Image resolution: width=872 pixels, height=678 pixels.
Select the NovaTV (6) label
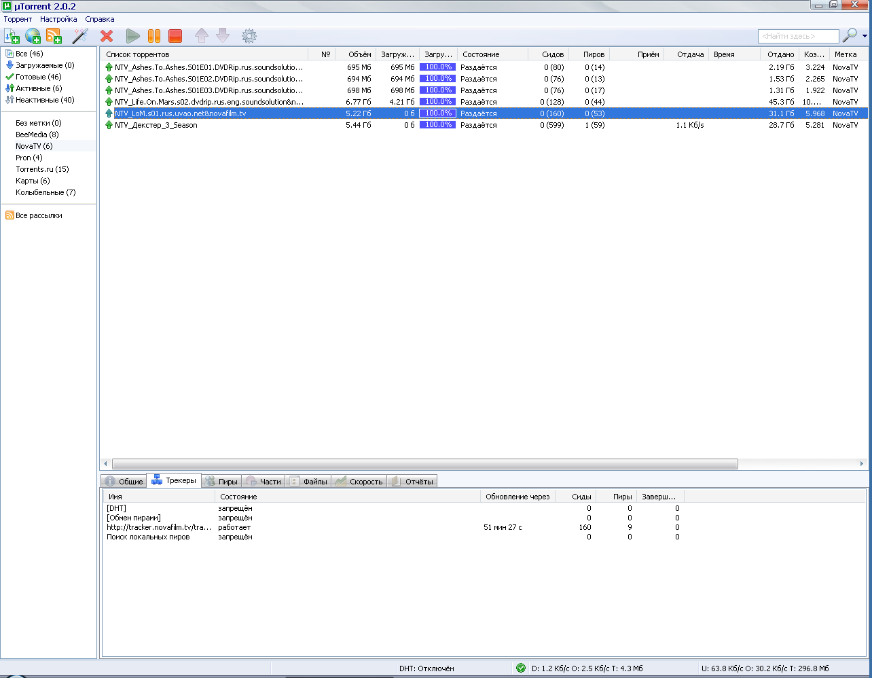[x=34, y=146]
